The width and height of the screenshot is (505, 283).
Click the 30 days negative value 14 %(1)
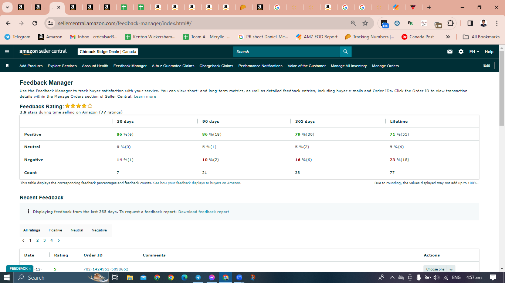(125, 160)
